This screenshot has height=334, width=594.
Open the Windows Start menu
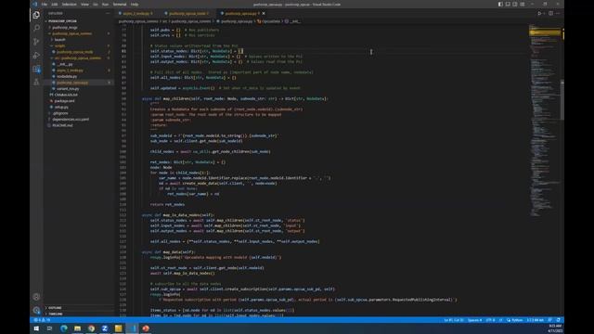pos(36,328)
